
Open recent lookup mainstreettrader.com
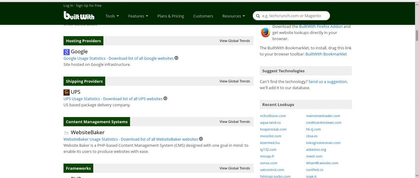[x=323, y=116]
